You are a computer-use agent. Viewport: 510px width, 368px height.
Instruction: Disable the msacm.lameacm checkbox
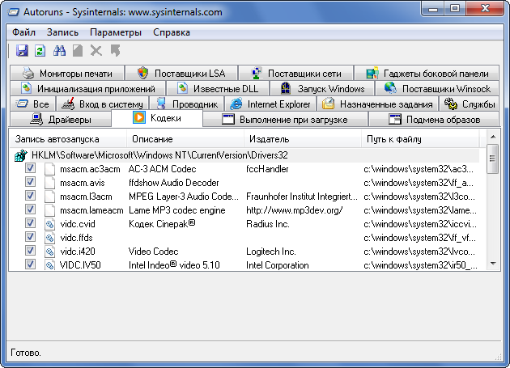[x=30, y=209]
